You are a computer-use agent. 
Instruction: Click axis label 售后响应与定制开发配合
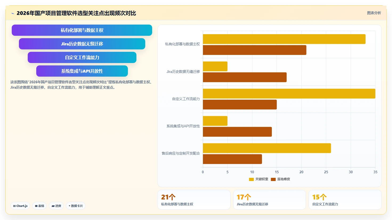(181, 153)
